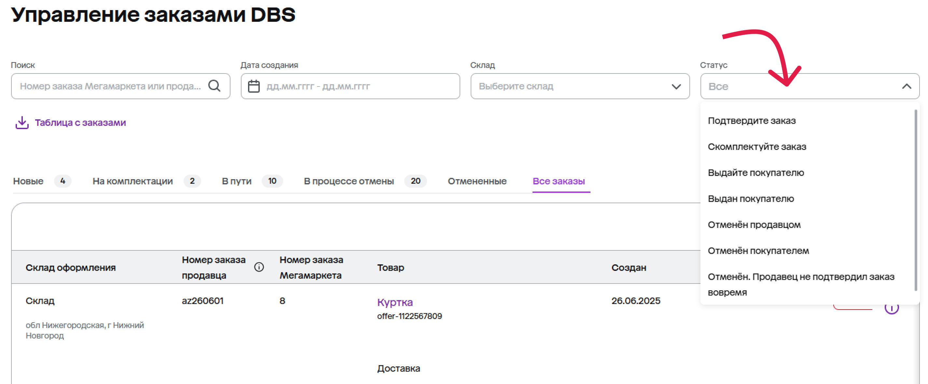Click the order search input field
Screen dimensions: 928x384
tap(110, 86)
